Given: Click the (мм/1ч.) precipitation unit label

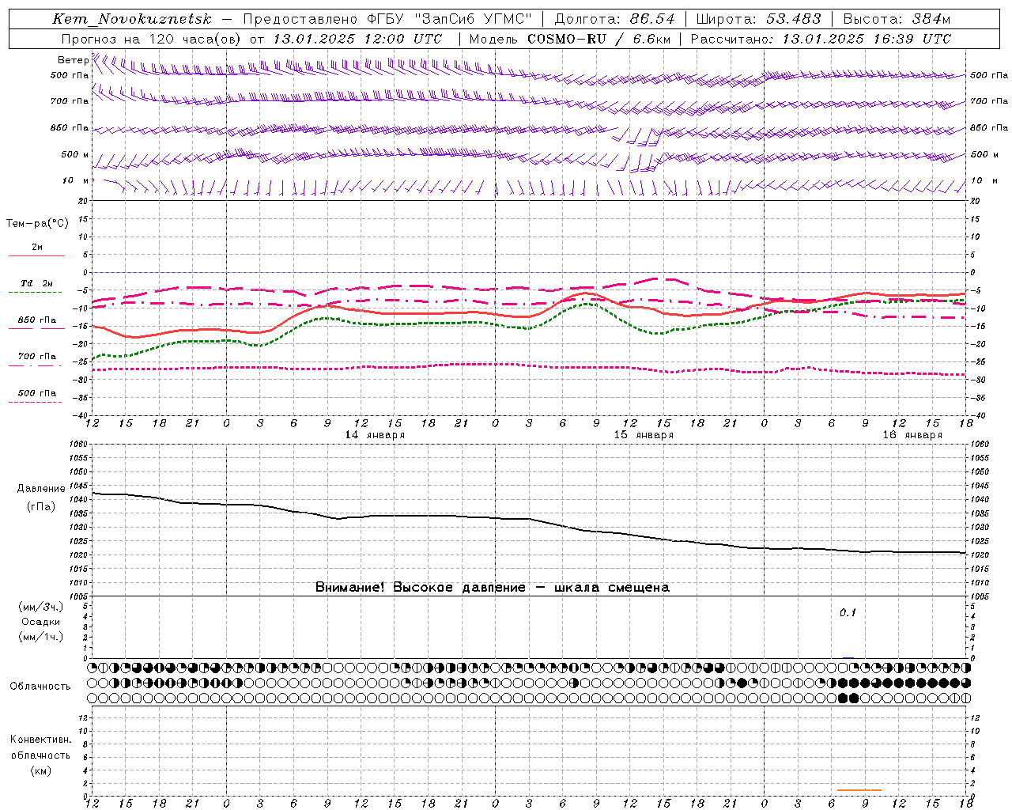Looking at the screenshot, I should tap(40, 637).
